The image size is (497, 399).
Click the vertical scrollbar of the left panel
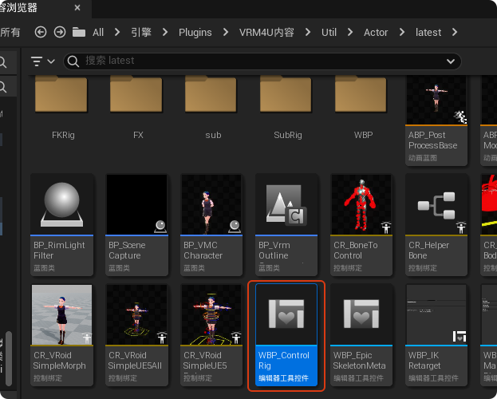pyautogui.click(x=9, y=358)
